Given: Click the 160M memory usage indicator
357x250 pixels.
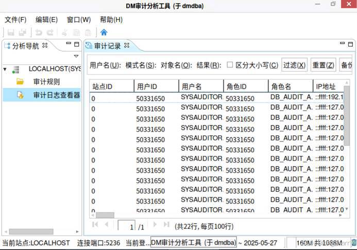Looking at the screenshot, I should click(x=319, y=243).
